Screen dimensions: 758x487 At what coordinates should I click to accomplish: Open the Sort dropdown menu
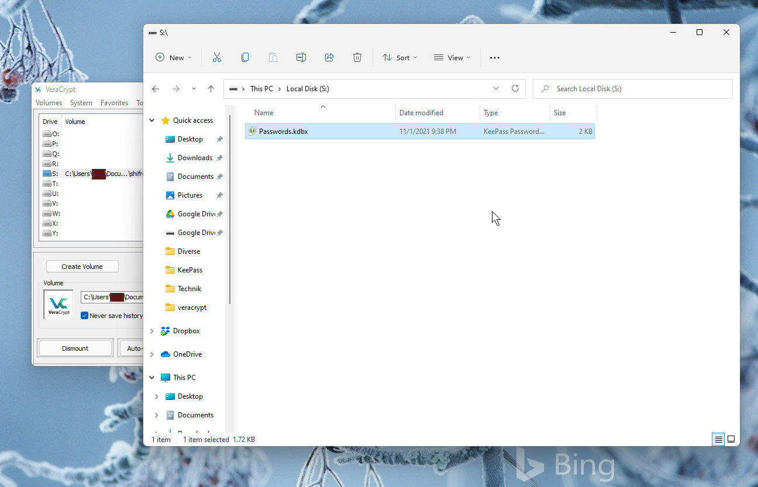[400, 57]
